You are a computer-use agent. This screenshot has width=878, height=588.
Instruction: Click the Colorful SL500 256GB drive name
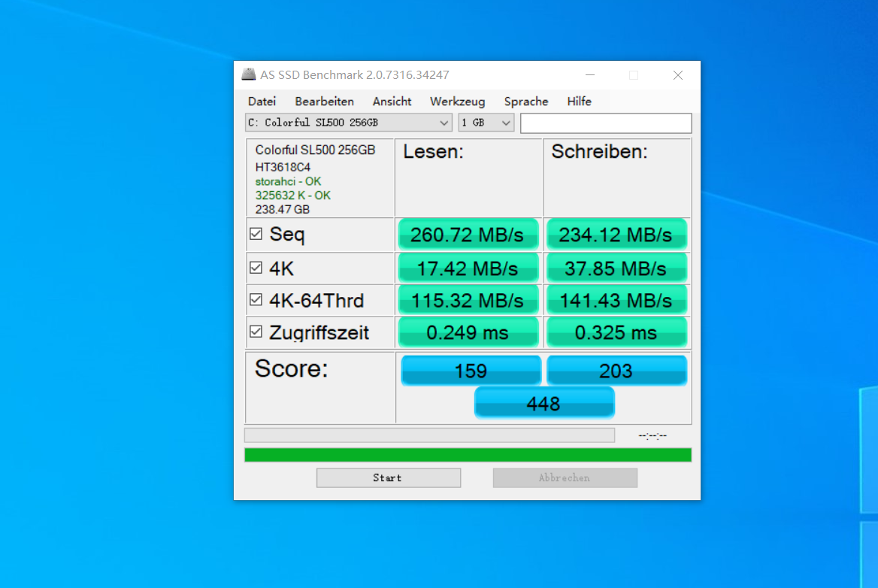pyautogui.click(x=315, y=150)
